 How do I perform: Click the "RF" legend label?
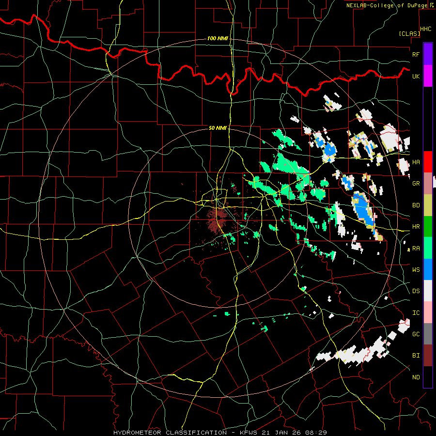point(416,54)
